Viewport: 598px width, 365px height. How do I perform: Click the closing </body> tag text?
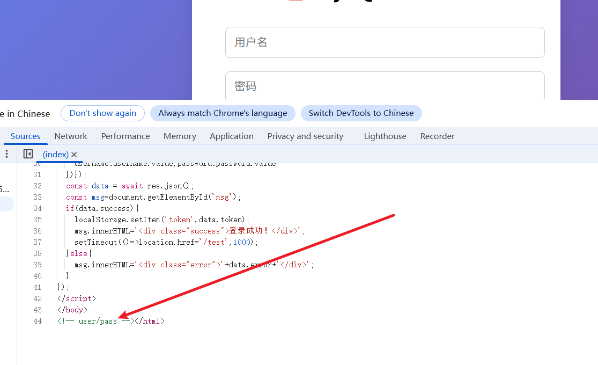[x=72, y=310]
